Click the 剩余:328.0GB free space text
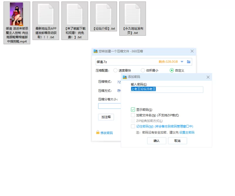 (168, 62)
